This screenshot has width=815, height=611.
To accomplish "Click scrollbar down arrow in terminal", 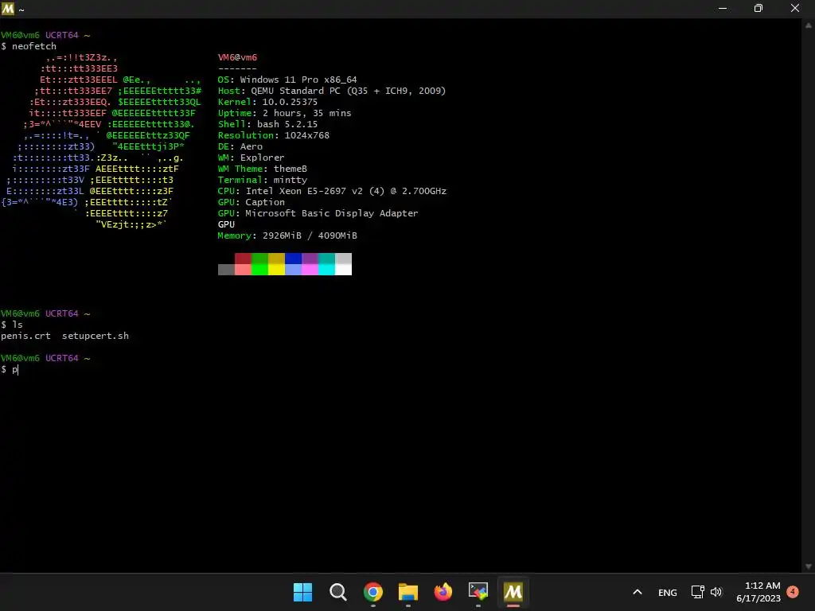I will [x=809, y=566].
